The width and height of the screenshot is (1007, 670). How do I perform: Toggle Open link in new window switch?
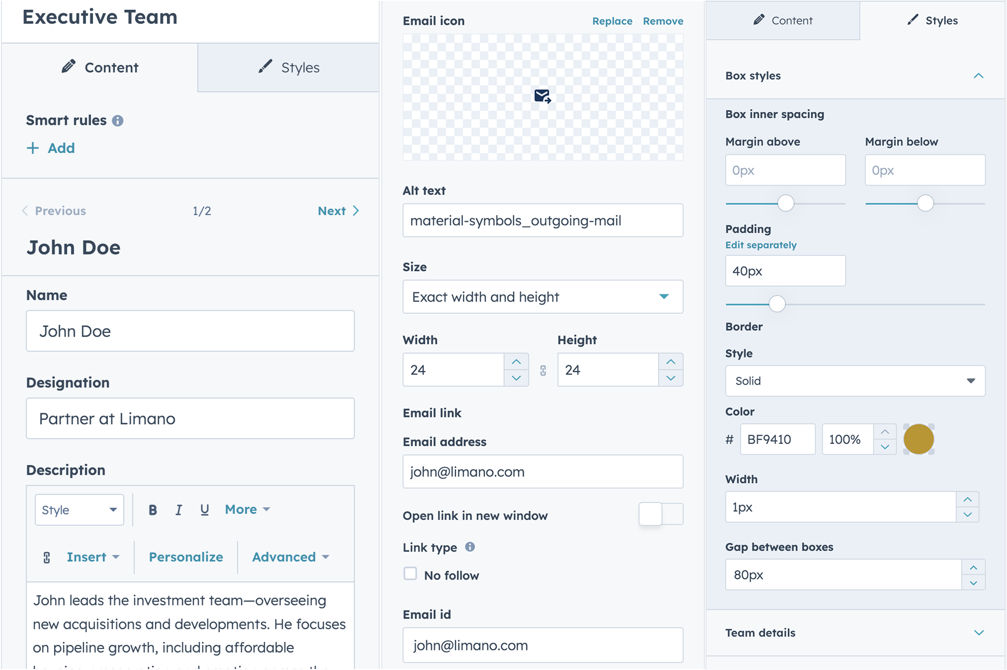(x=661, y=514)
